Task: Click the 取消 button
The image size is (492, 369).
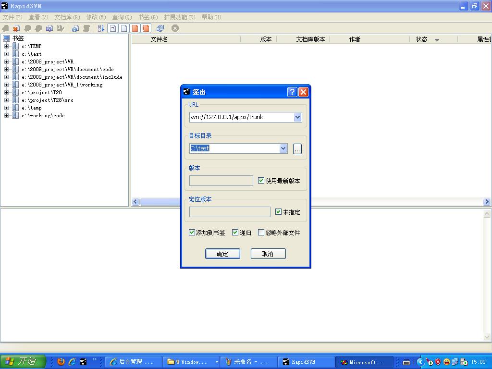Action: [x=268, y=254]
